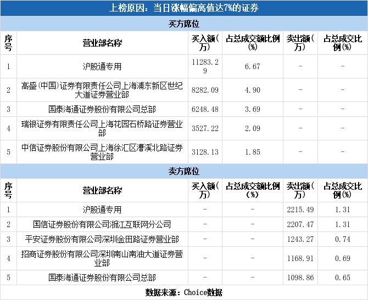Click 营业部名称 header in seller table
Viewport: 368px width, 300px height.
(102, 190)
